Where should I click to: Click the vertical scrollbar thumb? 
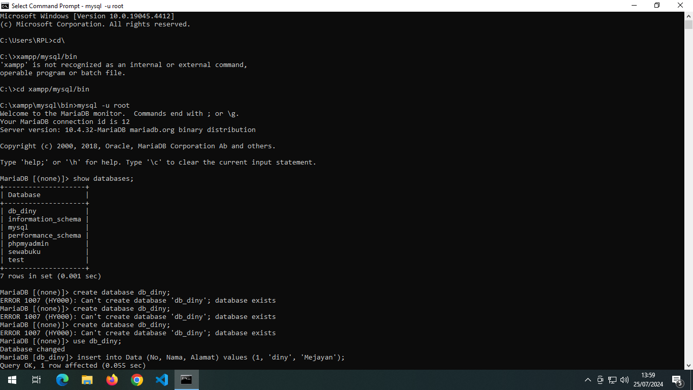pos(688,25)
